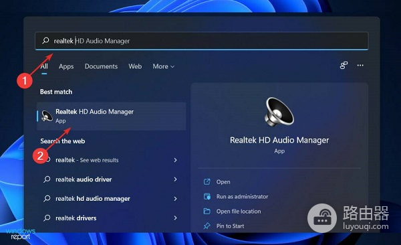Click the search magnifier icon in search box
Screen dimensions: 401x245
point(45,40)
